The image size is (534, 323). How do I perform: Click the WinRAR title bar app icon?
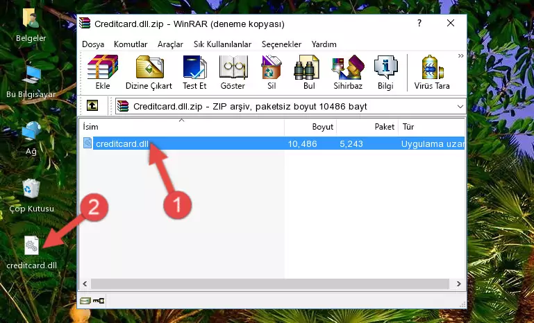(x=85, y=23)
